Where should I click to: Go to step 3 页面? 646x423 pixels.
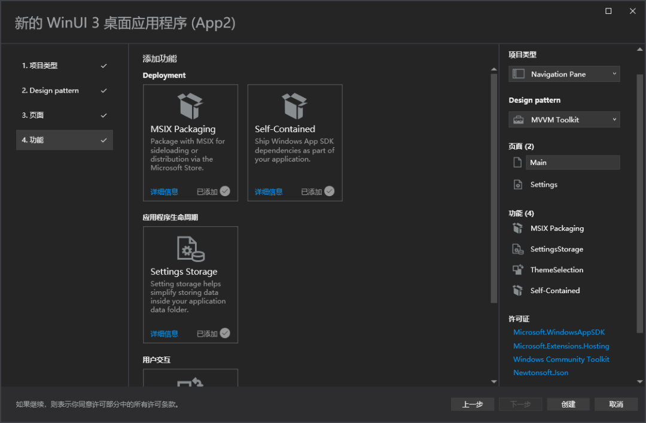click(64, 115)
